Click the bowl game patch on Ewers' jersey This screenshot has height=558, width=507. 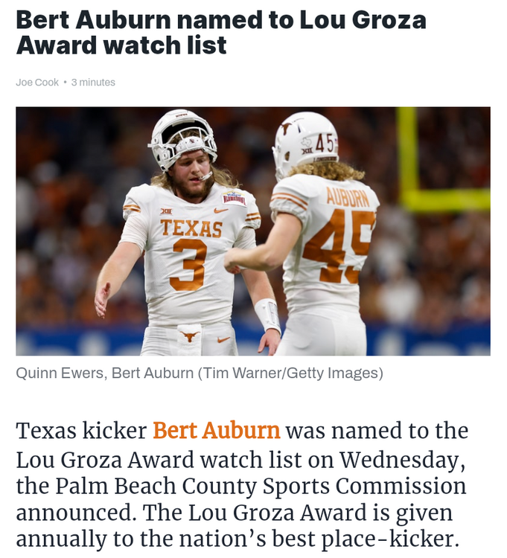click(x=235, y=199)
